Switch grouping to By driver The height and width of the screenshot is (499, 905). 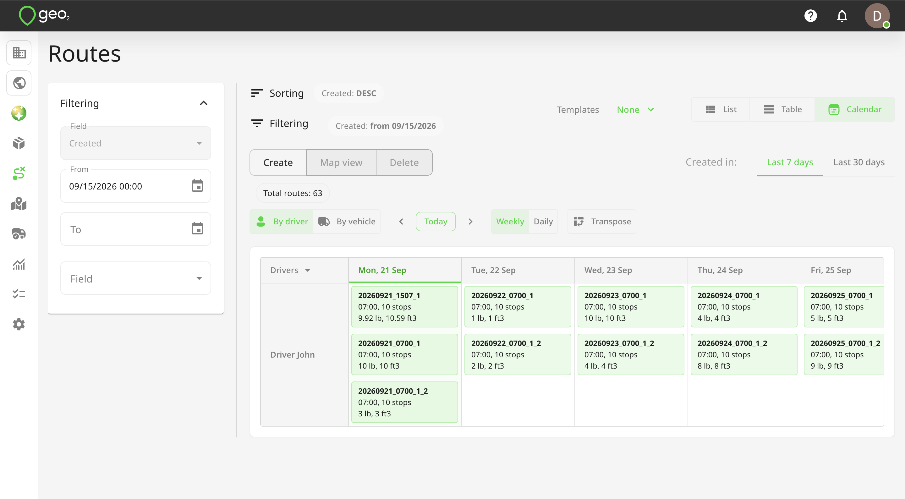click(282, 222)
